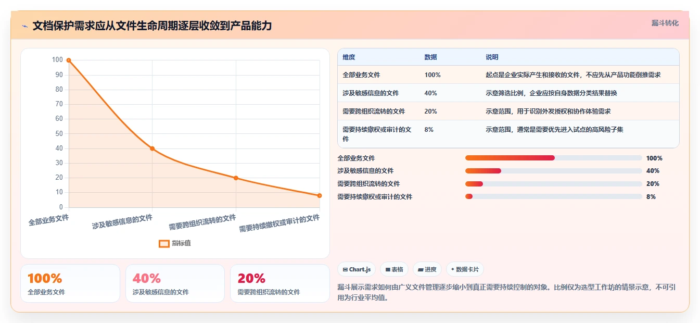
Task: Click description starting 起点是企业实际产生
Action: (x=573, y=75)
